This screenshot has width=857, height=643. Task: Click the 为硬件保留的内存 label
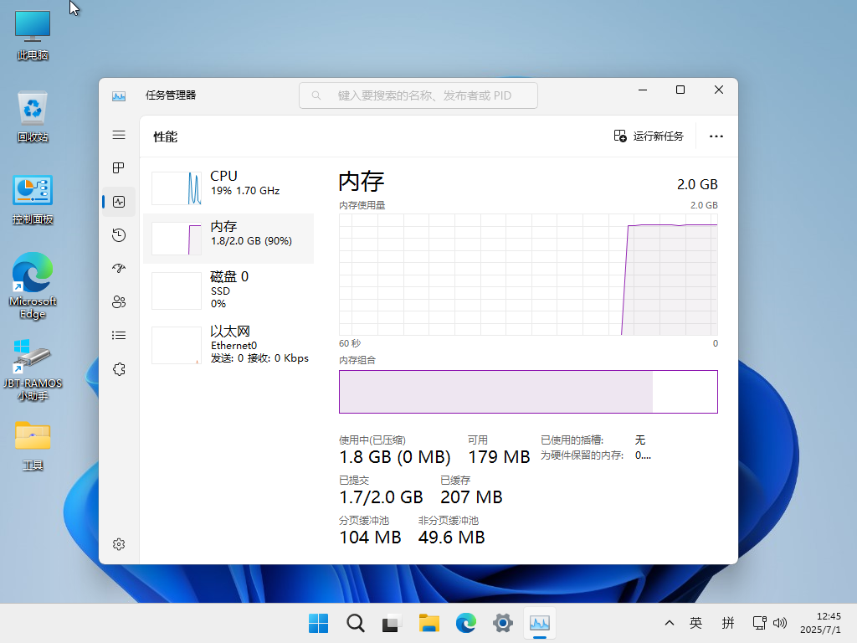coord(582,455)
